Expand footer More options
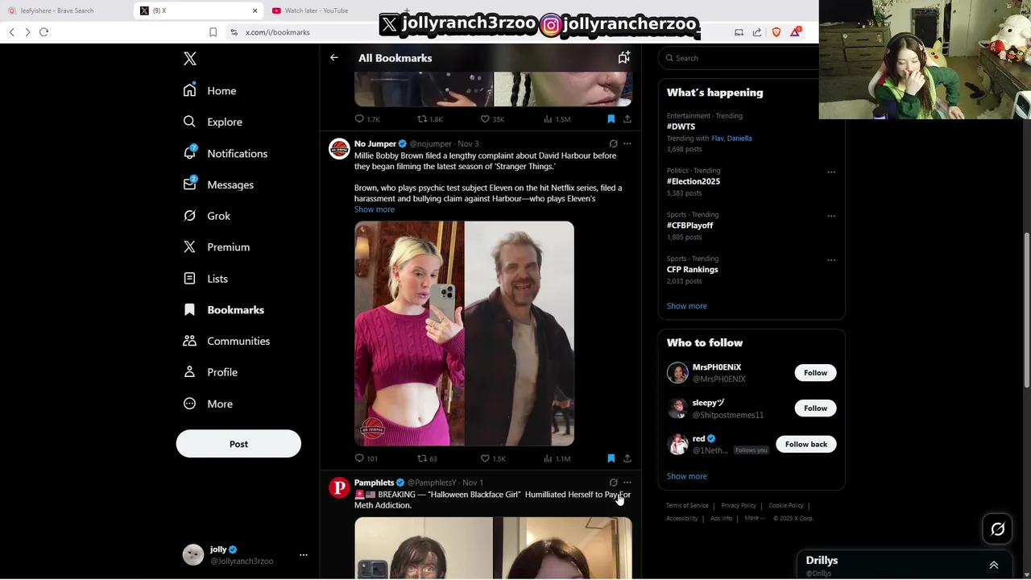This screenshot has width=1031, height=580. (754, 518)
